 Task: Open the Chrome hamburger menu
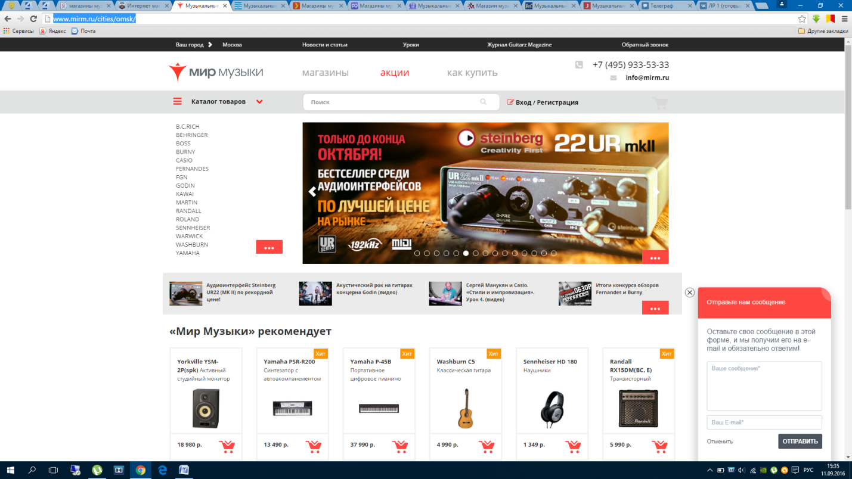click(844, 19)
